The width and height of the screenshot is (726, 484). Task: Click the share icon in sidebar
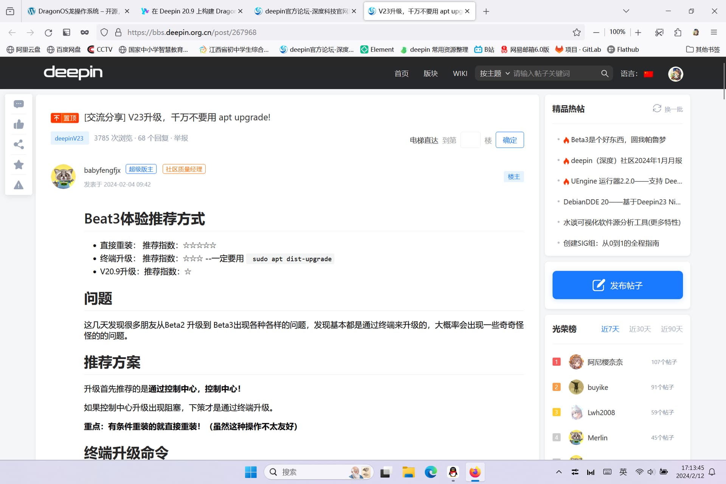point(19,144)
